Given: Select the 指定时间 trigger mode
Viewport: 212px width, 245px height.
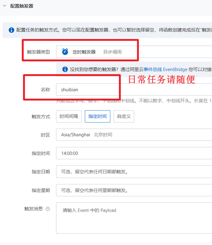Looking at the screenshot, I should click(97, 116).
